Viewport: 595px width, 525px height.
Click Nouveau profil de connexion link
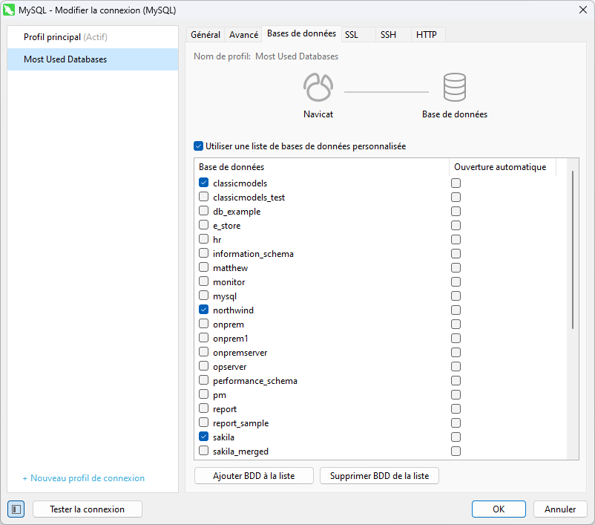(84, 478)
